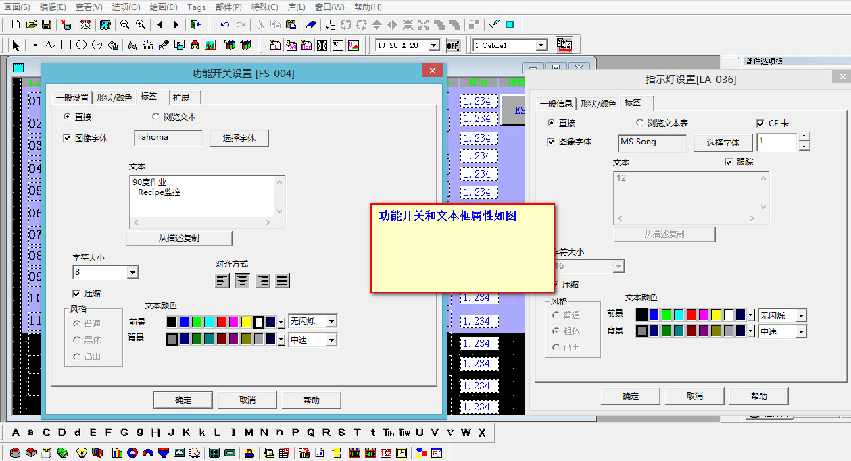The image size is (851, 461).
Task: Uncheck the 压缩 checkbox in function switch dialog
Action: 76,294
